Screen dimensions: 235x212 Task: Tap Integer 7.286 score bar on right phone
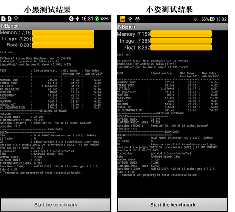pos(181,40)
